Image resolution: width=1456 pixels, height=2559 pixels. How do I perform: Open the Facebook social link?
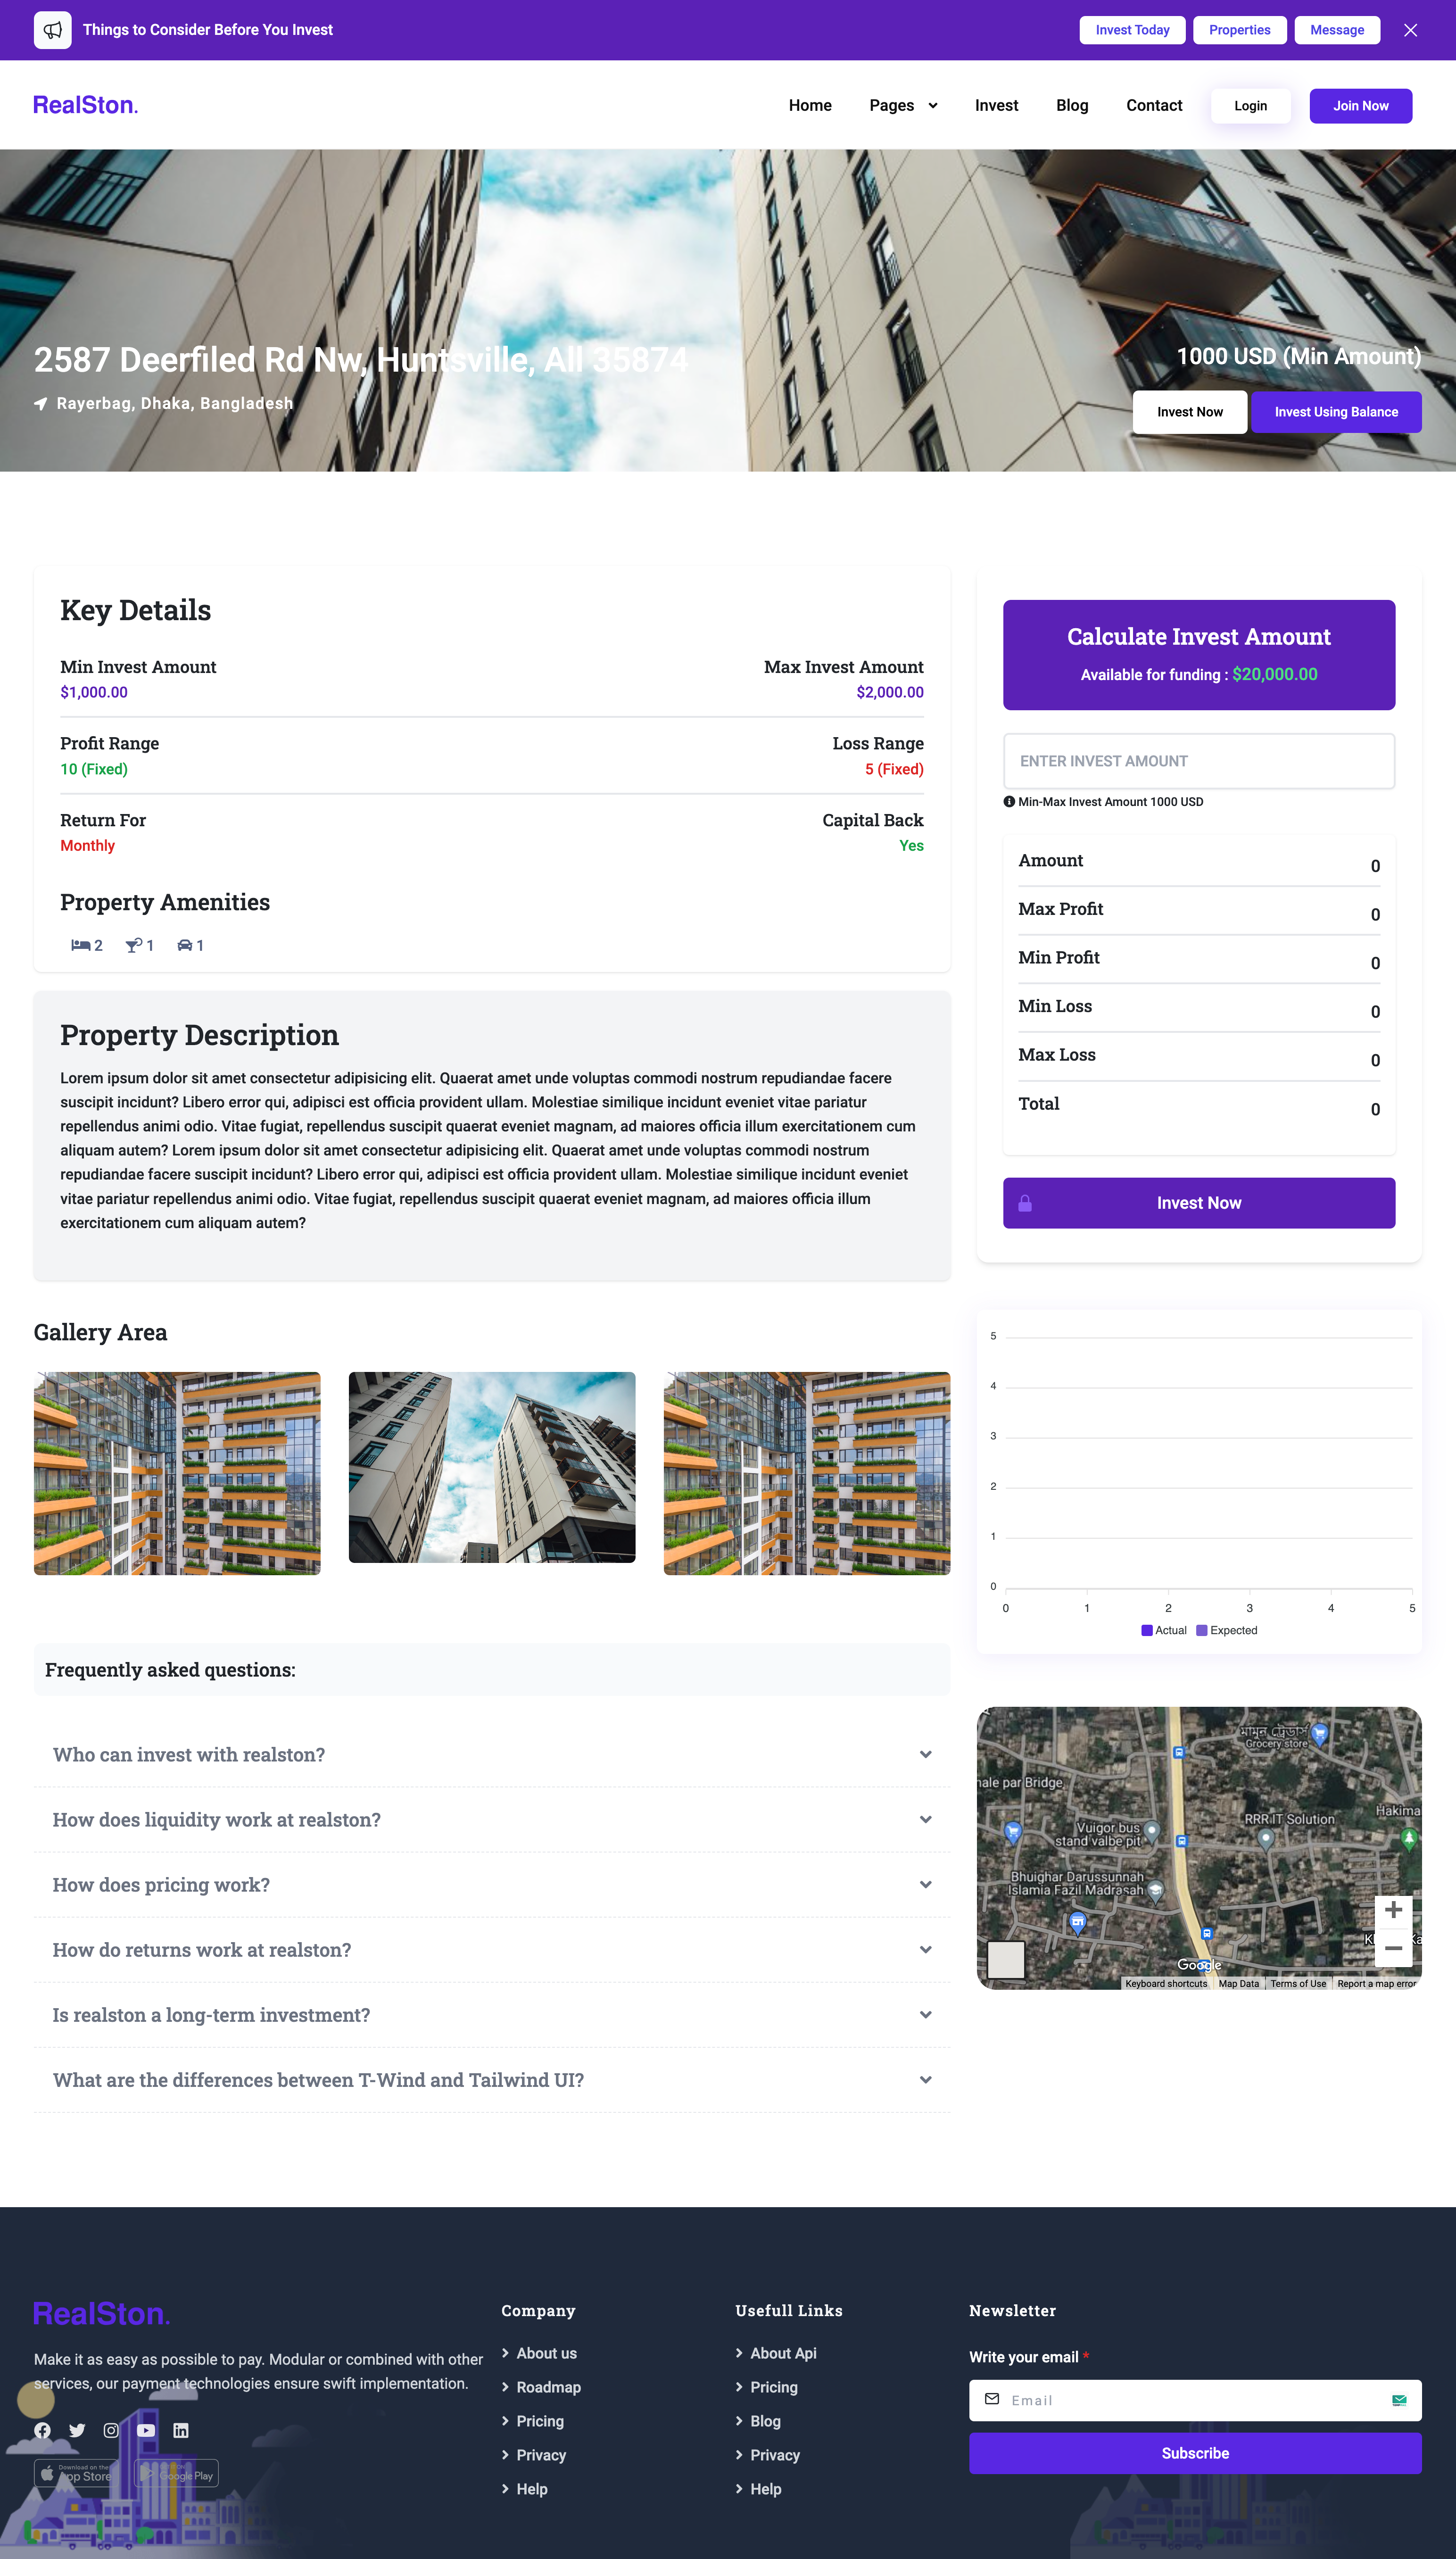(x=42, y=2430)
